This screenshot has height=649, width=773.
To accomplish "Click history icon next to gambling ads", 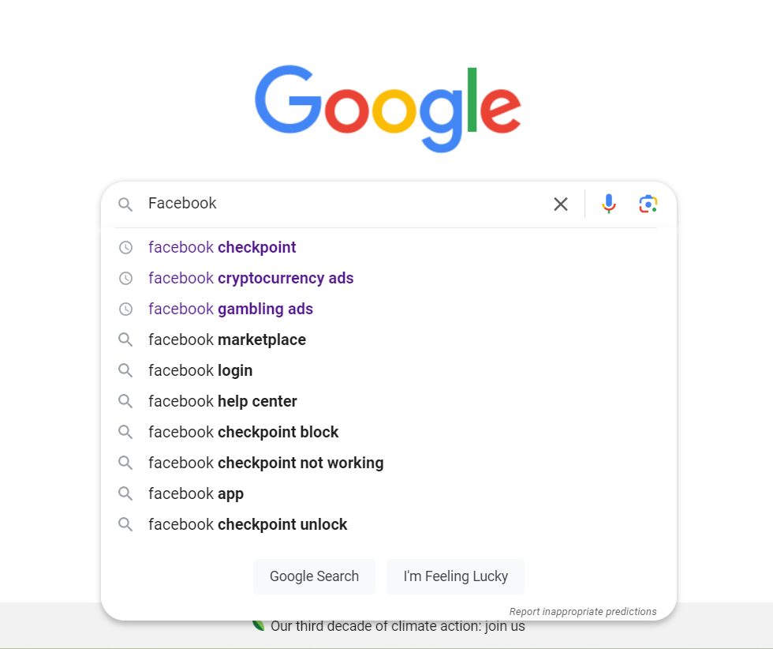I will tap(125, 309).
